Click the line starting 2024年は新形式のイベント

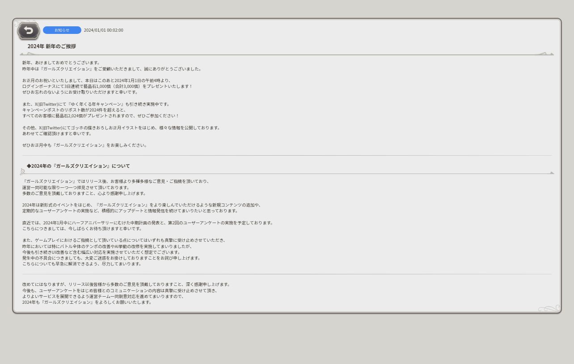[x=142, y=205]
